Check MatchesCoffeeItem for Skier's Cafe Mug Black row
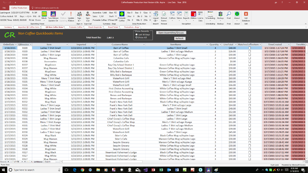The image size is (308, 173). tap(249, 135)
